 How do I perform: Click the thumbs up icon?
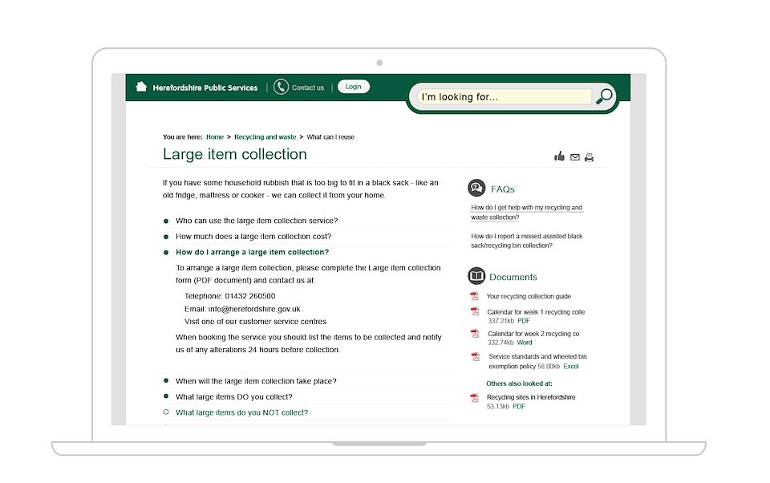pyautogui.click(x=559, y=156)
